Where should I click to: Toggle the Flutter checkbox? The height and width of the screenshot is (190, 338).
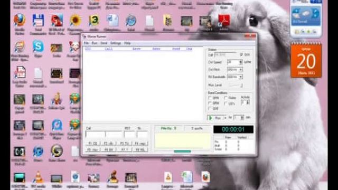226,98
